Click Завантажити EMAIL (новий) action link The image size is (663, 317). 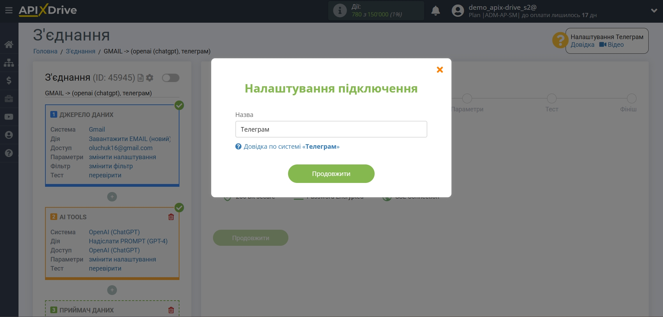coord(130,139)
